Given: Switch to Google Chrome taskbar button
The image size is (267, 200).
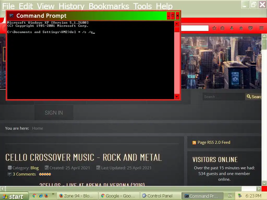Looking at the screenshot, I should tap(119, 196).
